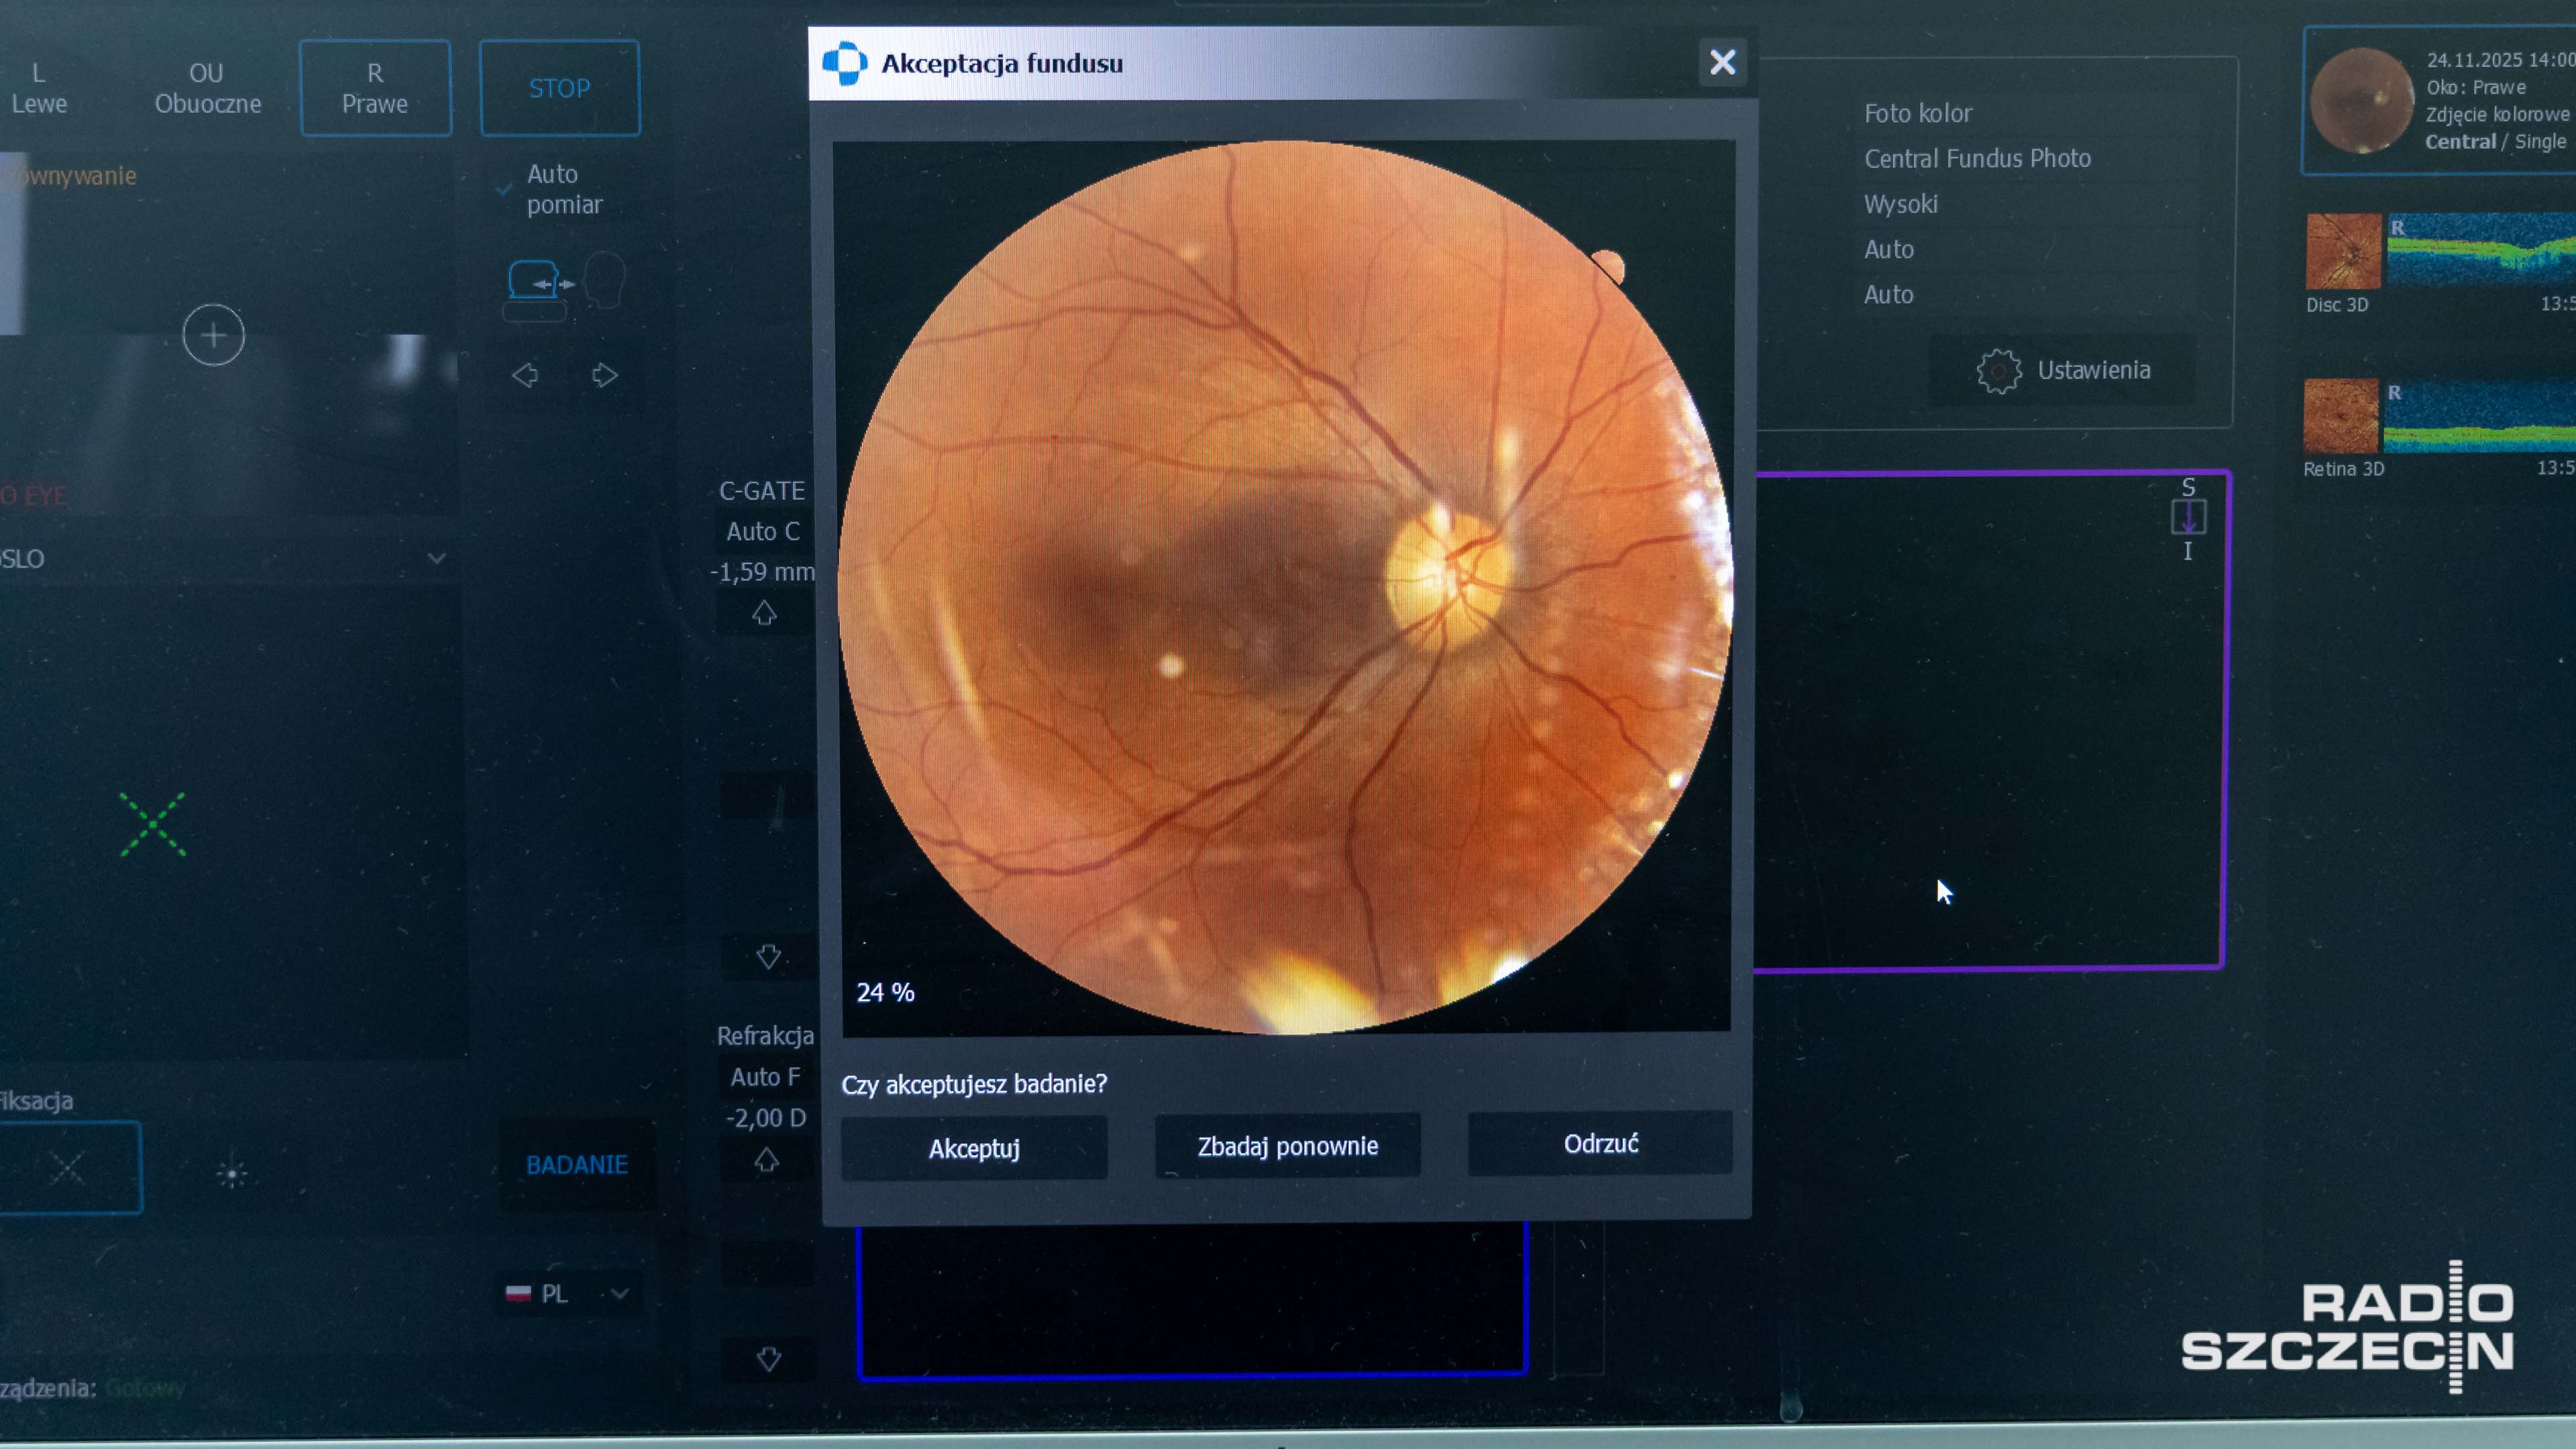Toggle Auto C gate mode
Image resolution: width=2576 pixels, height=1449 pixels.
[763, 532]
